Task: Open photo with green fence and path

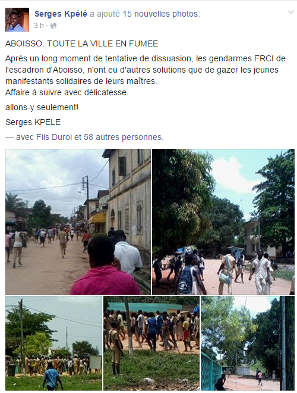Action: (x=248, y=343)
